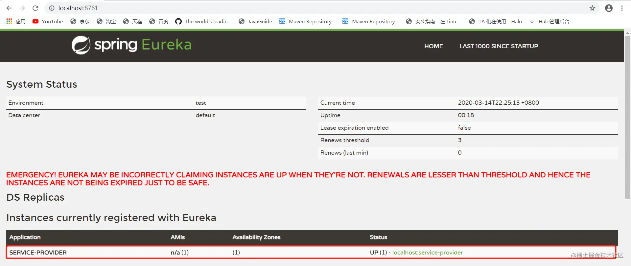
Task: Open the JavaGuide bookmark
Action: [255, 21]
